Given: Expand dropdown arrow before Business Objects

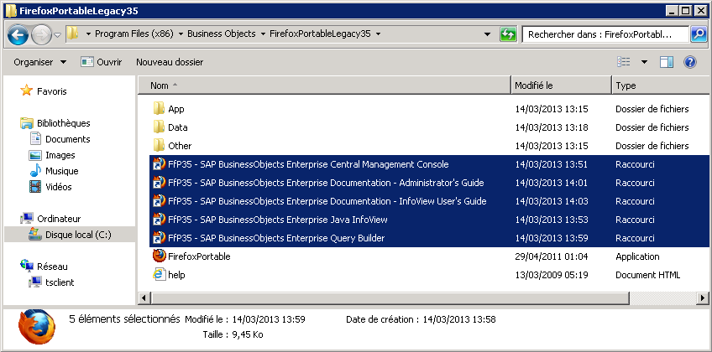Looking at the screenshot, I should coord(181,34).
